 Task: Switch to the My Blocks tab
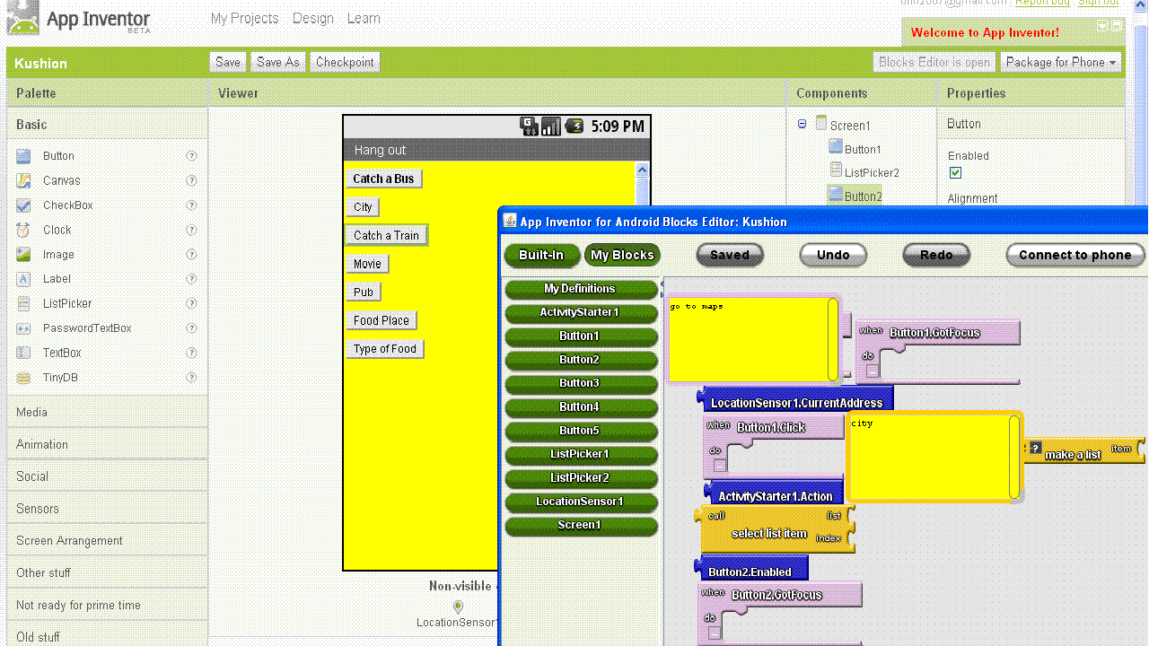coord(622,255)
